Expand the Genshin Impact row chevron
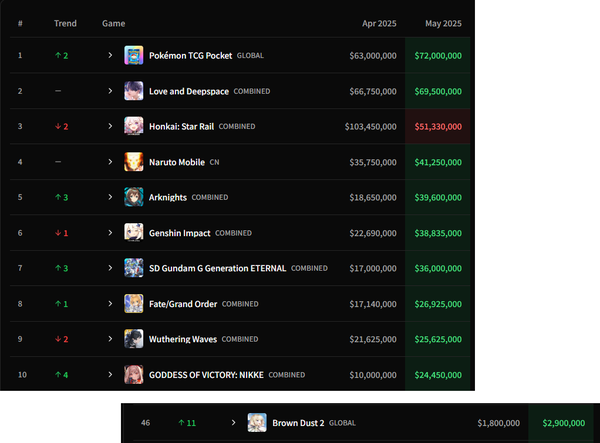The height and width of the screenshot is (443, 600). coord(110,233)
